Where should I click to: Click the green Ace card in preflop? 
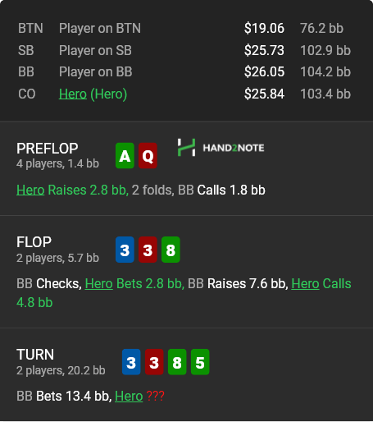[125, 156]
